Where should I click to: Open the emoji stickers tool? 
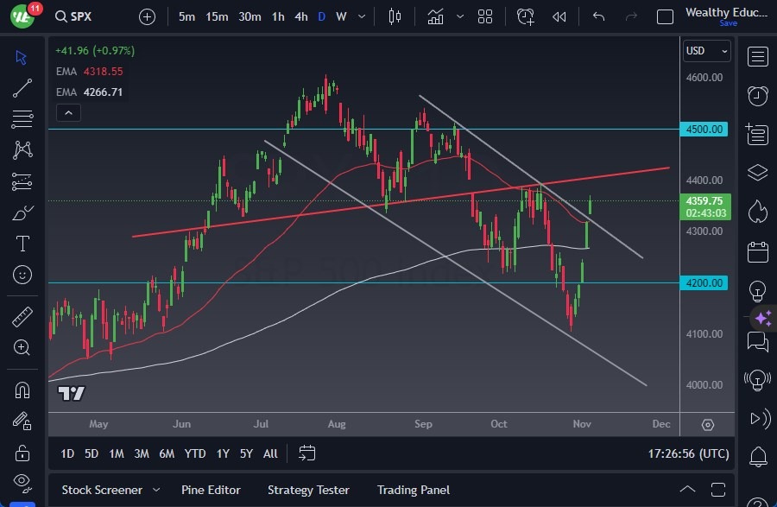pos(22,275)
